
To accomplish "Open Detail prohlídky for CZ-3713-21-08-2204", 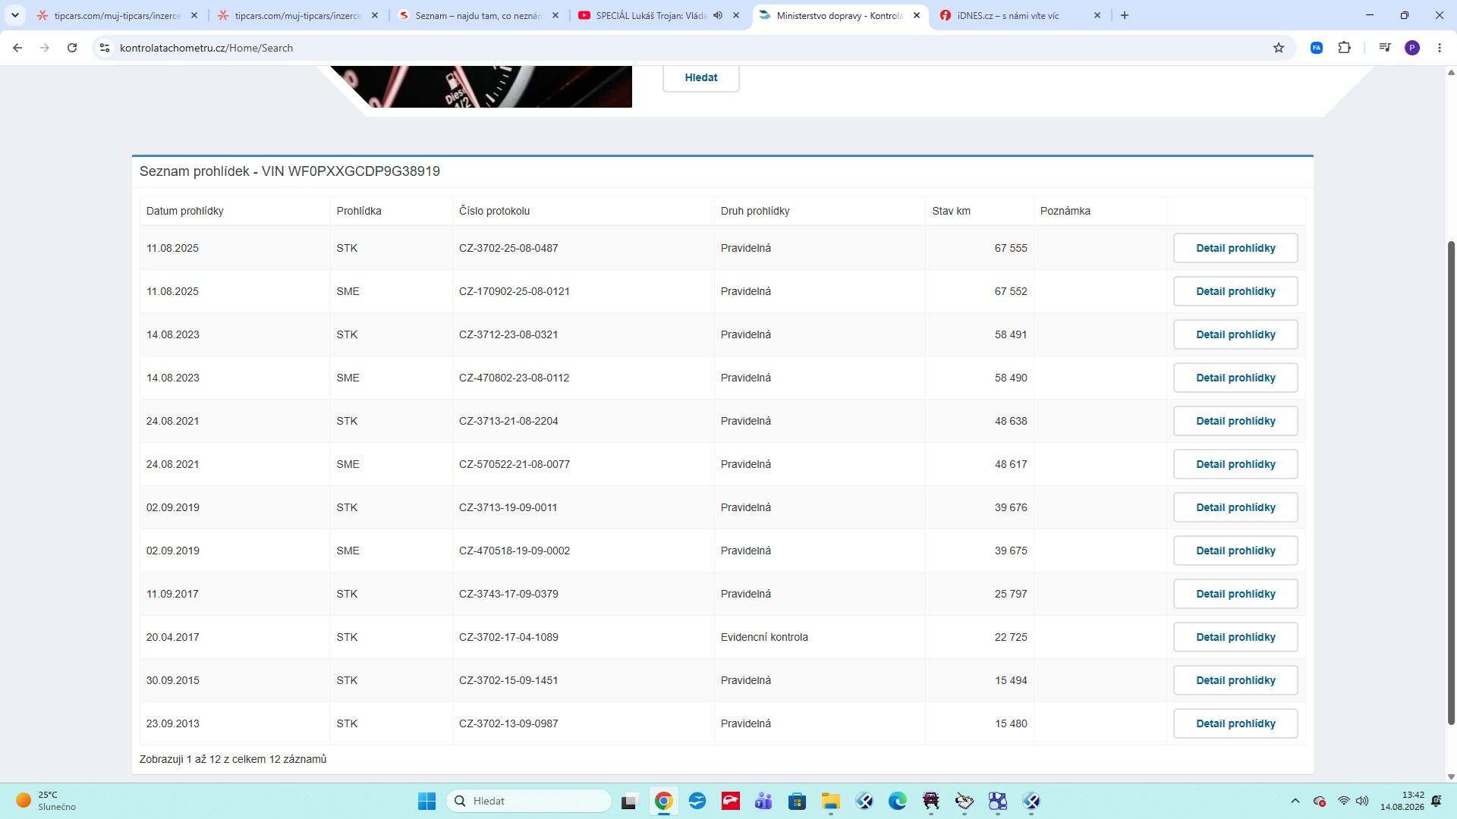I will pyautogui.click(x=1235, y=421).
